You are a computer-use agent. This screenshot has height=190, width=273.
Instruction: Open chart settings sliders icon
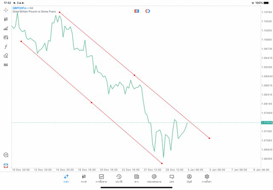pyautogui.click(x=6, y=37)
